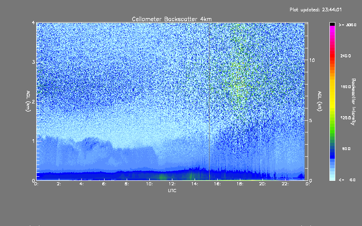
Task: Click the 'UTC' label below the time axis
Action: [172, 190]
